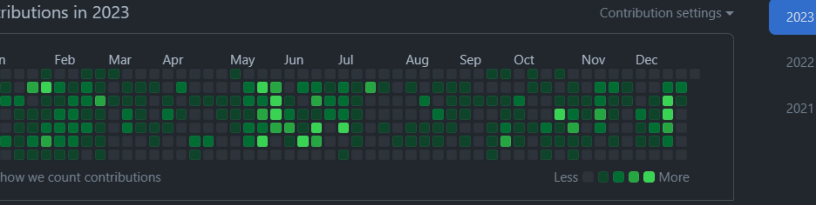Click the lone green top-row cell under May
This screenshot has width=816, height=205.
(235, 74)
